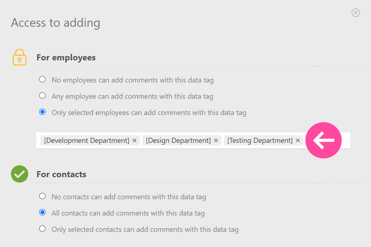Remove the Testing Department tag
The image size is (371, 247).
298,141
